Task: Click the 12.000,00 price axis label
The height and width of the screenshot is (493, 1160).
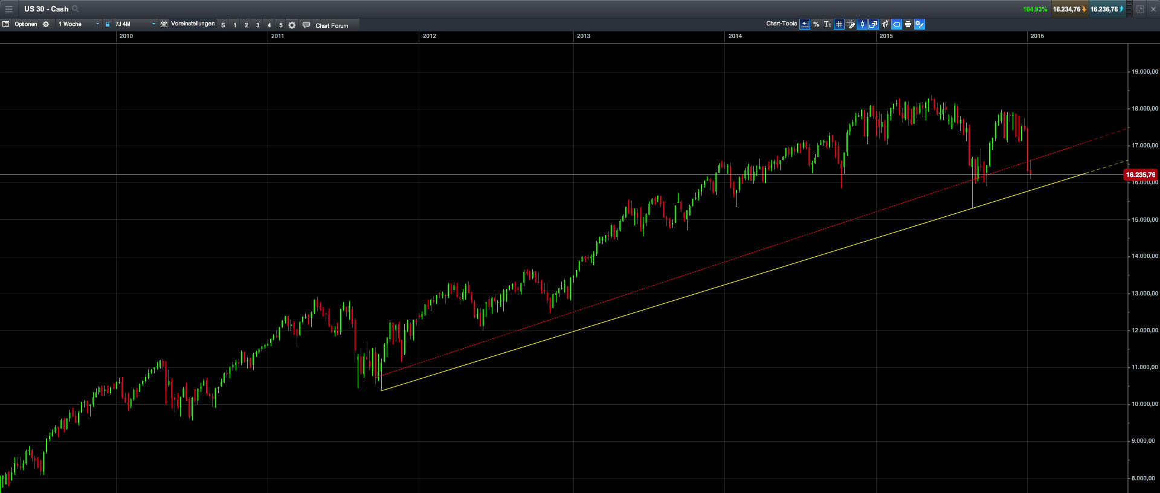Action: 1144,330
